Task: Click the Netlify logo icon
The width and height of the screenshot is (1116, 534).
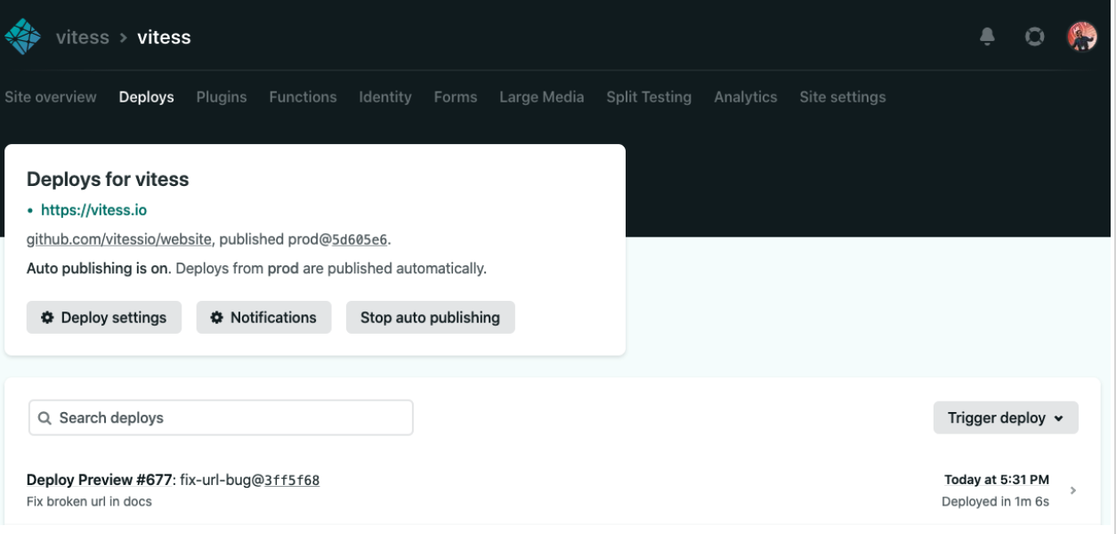Action: coord(23,36)
